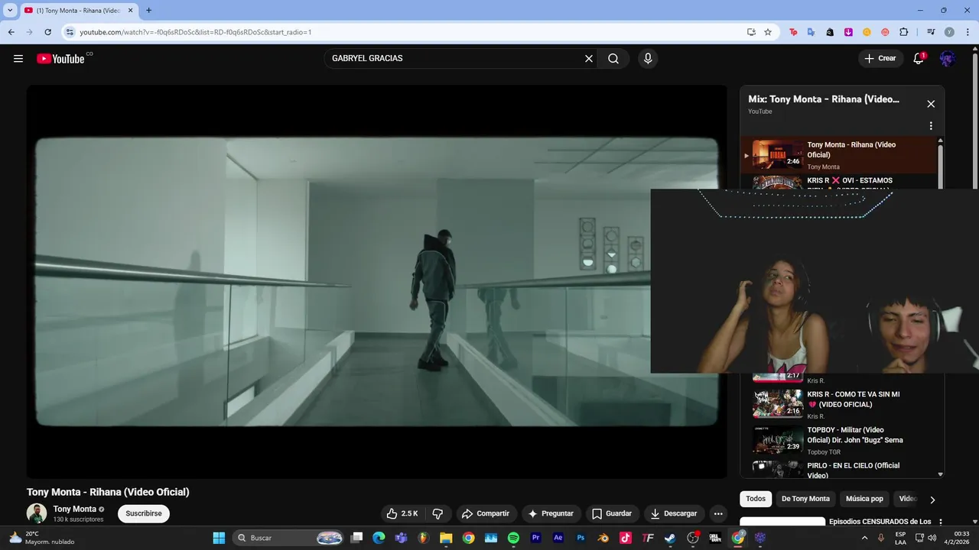This screenshot has height=550, width=979.
Task: Open the red Tp extension
Action: coord(793,32)
